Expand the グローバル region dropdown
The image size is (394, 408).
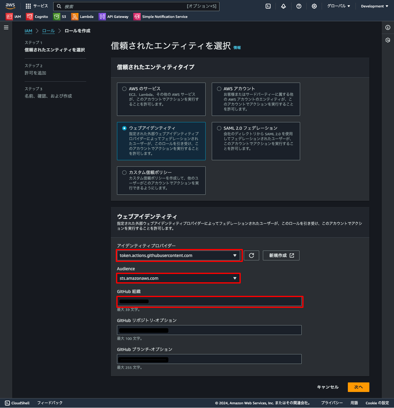point(338,6)
